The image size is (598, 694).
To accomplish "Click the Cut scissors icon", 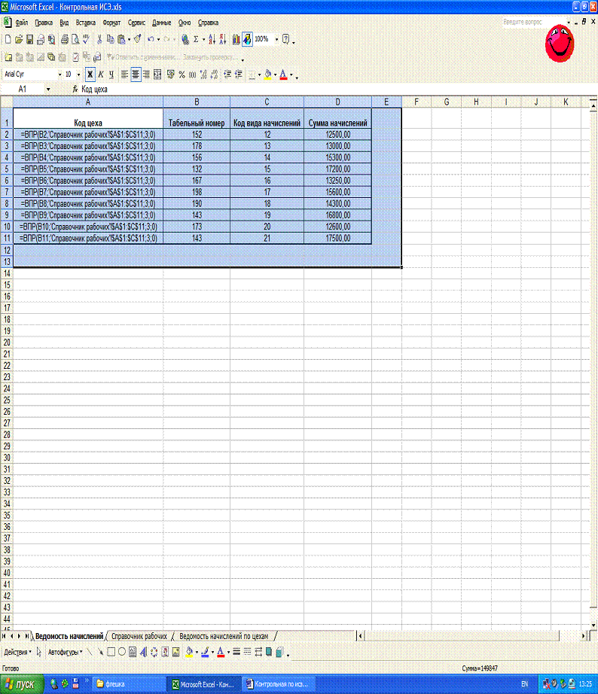I will pos(100,39).
